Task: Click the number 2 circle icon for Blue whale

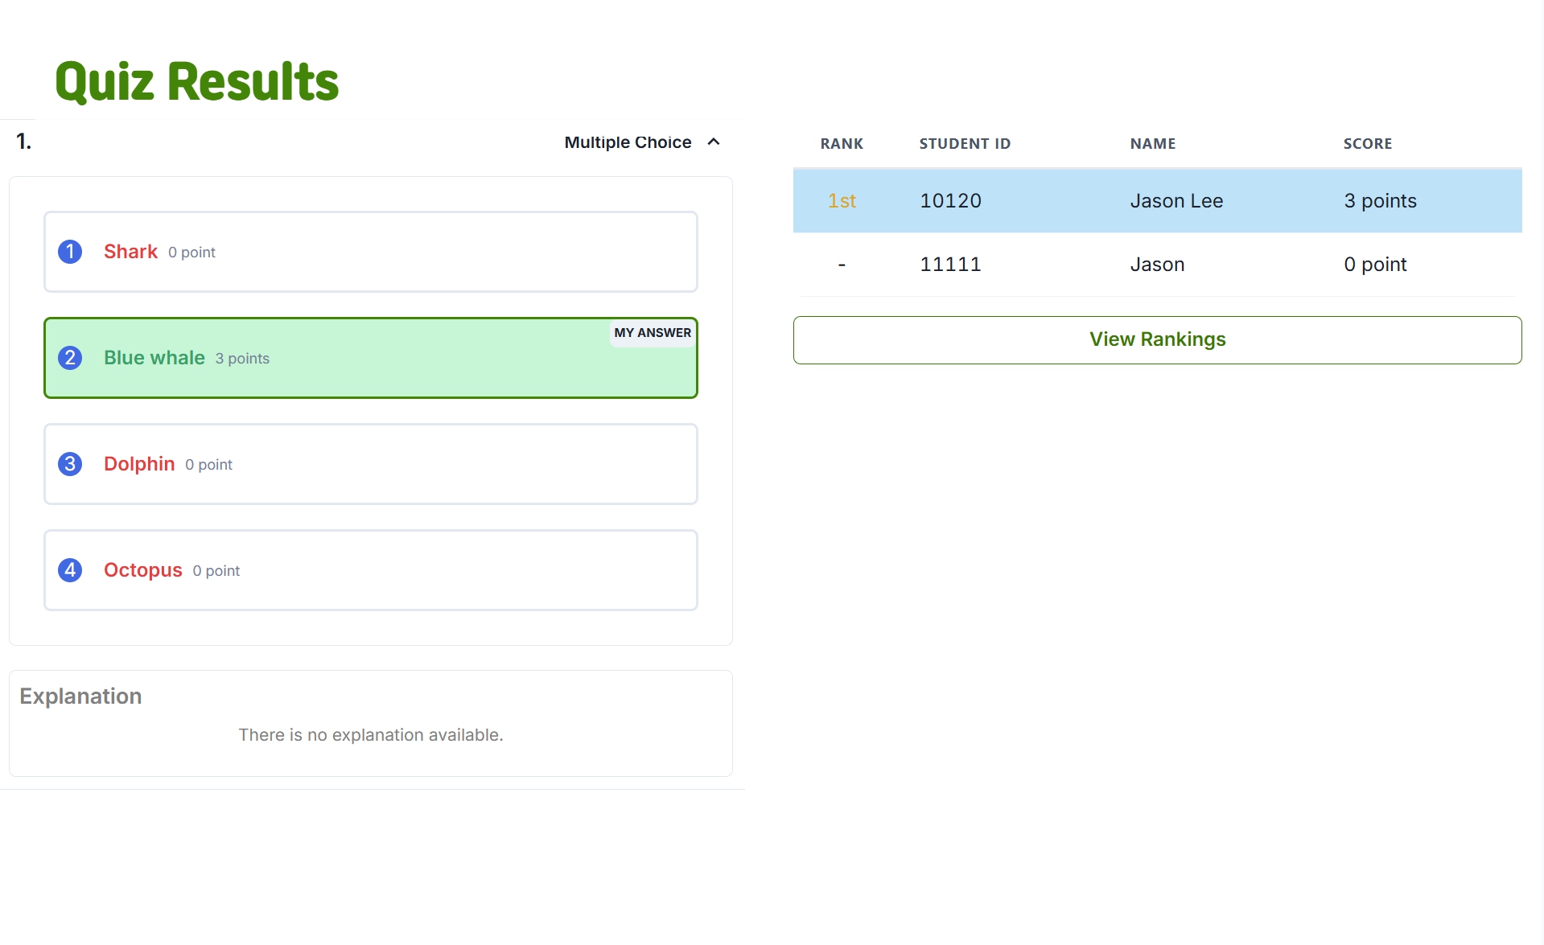Action: click(70, 358)
